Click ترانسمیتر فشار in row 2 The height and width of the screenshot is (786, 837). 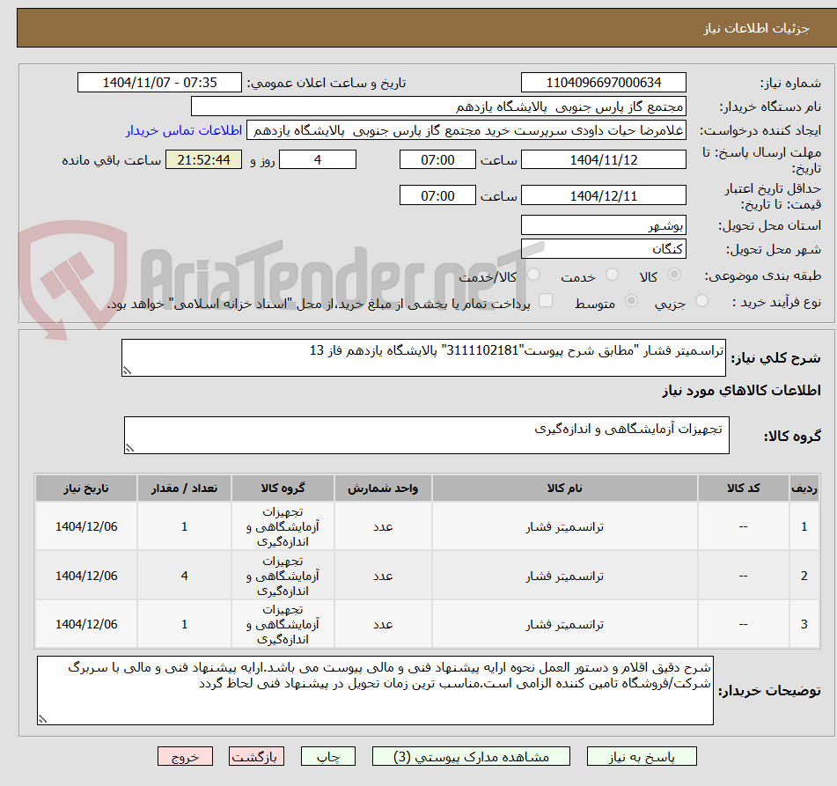click(564, 576)
